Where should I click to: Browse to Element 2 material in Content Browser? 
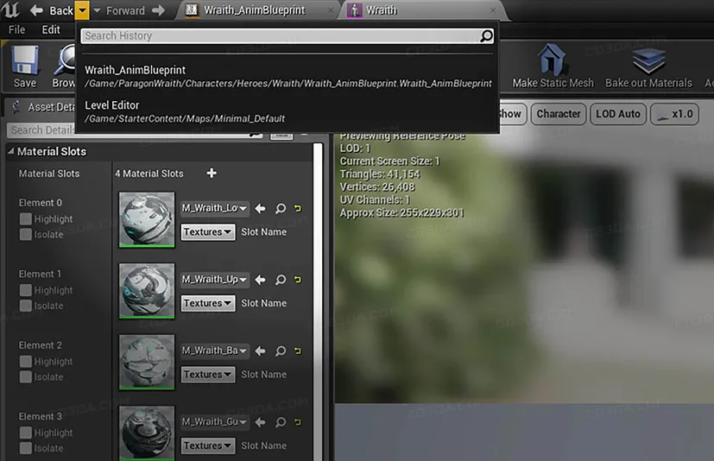[x=281, y=350]
